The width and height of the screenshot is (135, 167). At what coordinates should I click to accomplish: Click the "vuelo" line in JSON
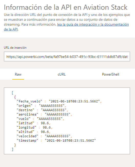pyautogui.click(x=40, y=119)
